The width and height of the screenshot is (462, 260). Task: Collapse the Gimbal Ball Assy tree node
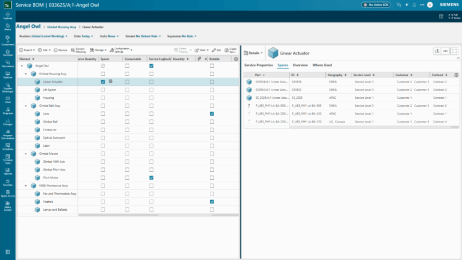(x=26, y=106)
